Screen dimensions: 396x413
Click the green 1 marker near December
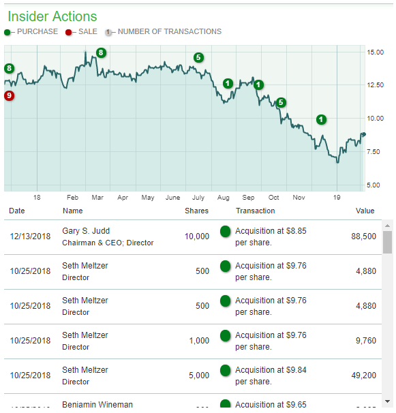pos(321,119)
